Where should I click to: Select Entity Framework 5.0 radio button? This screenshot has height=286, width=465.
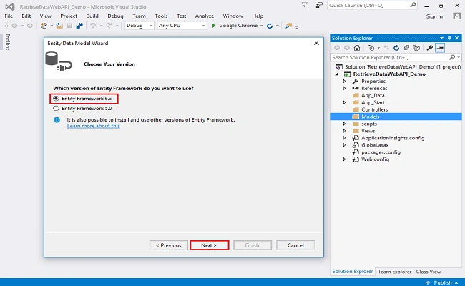tap(56, 109)
